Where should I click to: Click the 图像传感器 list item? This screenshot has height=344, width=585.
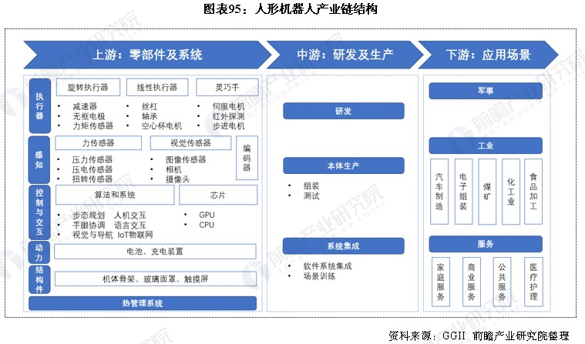click(186, 159)
